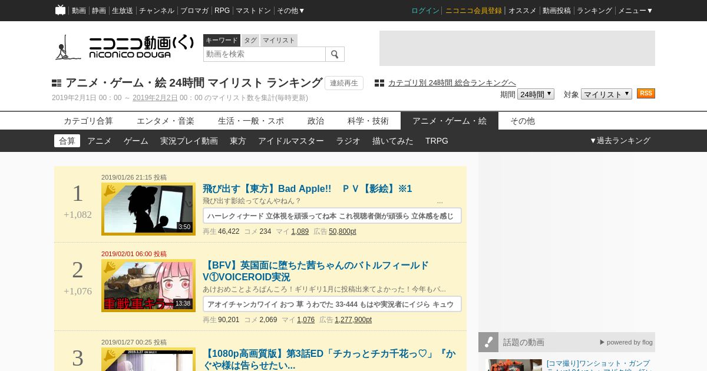The image size is (707, 371).
Task: Click オススメ link in top bar
Action: (x=523, y=11)
